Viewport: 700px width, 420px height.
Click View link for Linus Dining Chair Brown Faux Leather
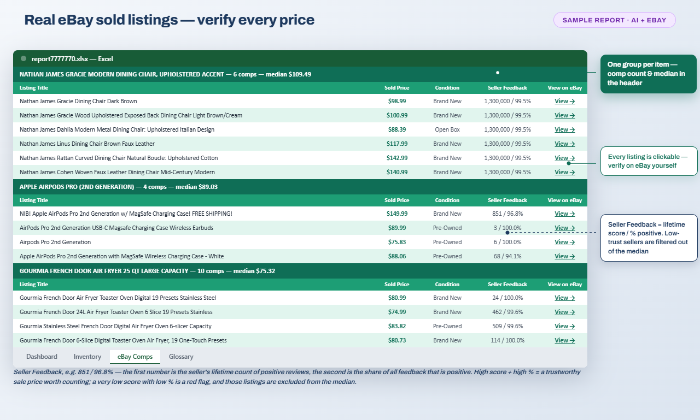(565, 144)
